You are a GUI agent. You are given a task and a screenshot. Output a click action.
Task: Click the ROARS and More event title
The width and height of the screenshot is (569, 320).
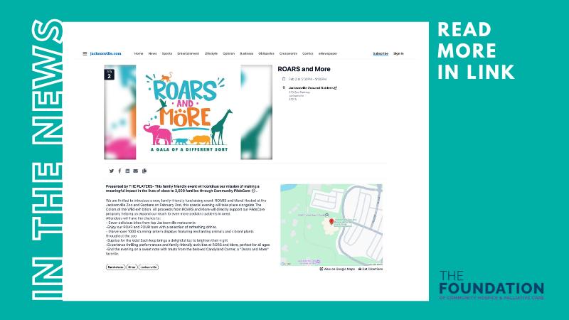coord(304,69)
